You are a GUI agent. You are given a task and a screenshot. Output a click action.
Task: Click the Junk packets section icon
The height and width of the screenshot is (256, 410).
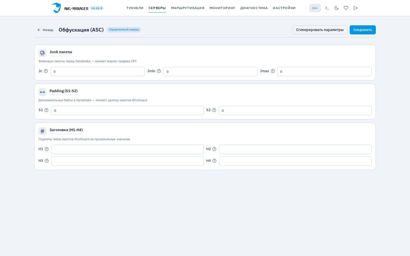(42, 53)
